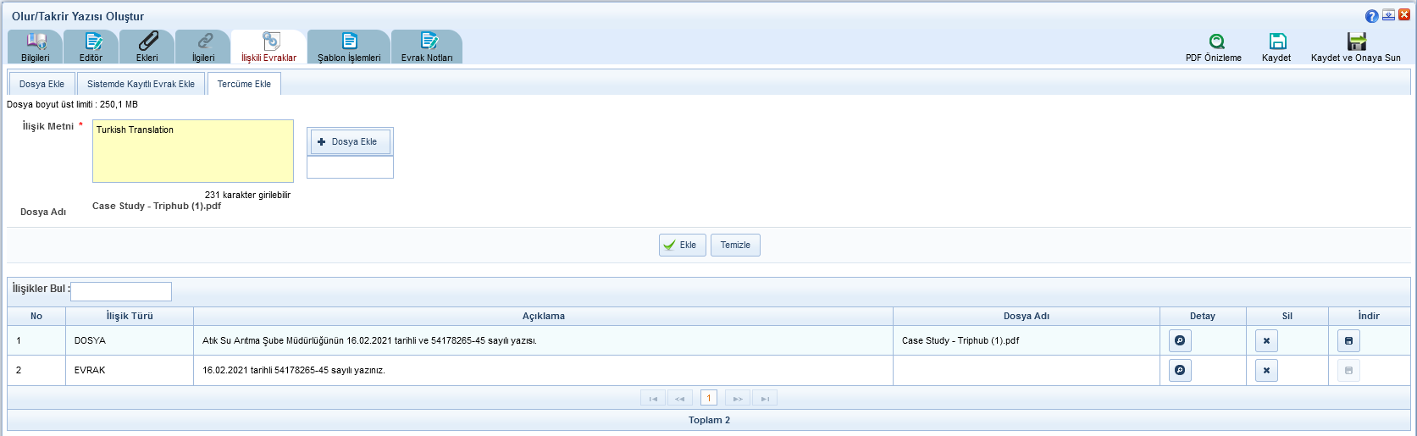This screenshot has height=436, width=1417.
Task: Switch to the Editör tab
Action: (91, 47)
